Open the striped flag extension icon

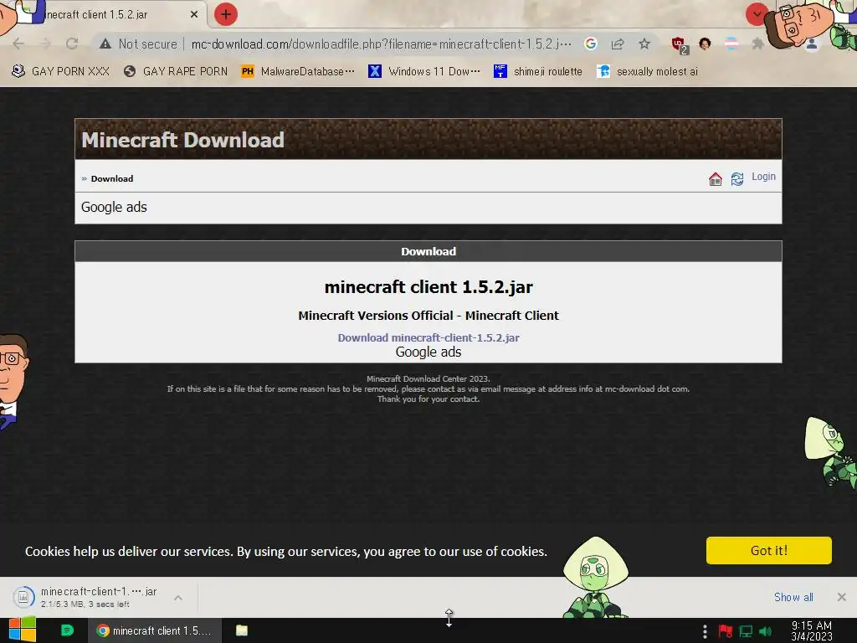click(x=731, y=44)
